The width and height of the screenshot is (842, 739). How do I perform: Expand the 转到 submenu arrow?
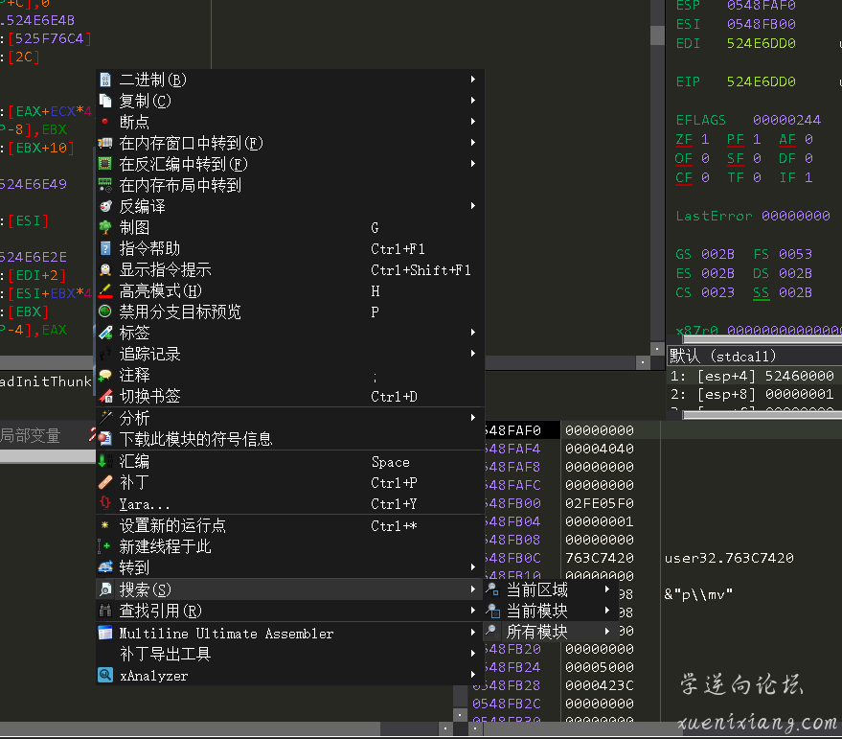click(x=473, y=568)
